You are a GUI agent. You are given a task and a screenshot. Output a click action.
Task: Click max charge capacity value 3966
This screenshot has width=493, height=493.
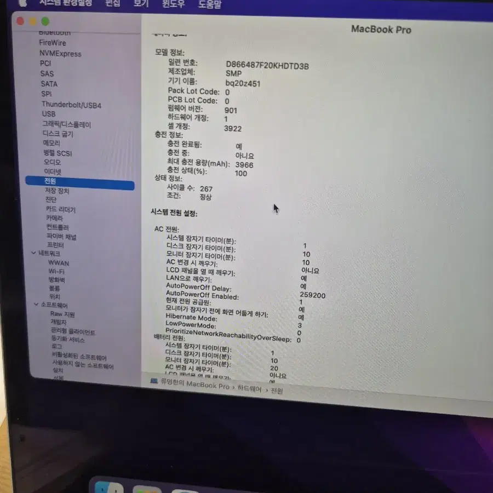click(x=244, y=165)
